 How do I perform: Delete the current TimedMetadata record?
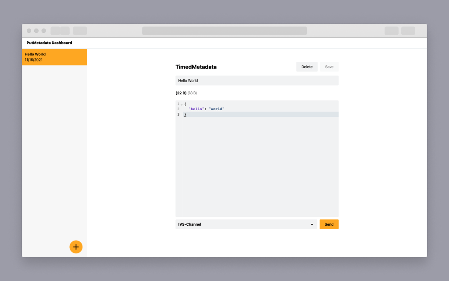307,67
